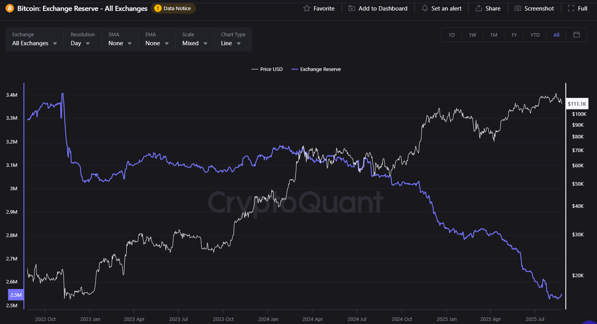Click the 2022 Oct x-axis label
597x324 pixels.
click(x=45, y=319)
